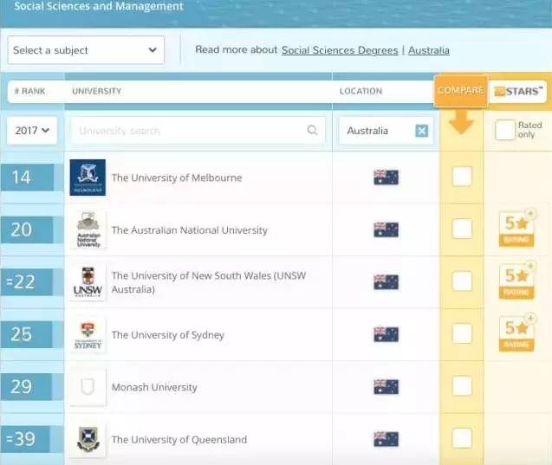Open the Select a subject dropdown
This screenshot has height=465, width=552.
click(86, 50)
